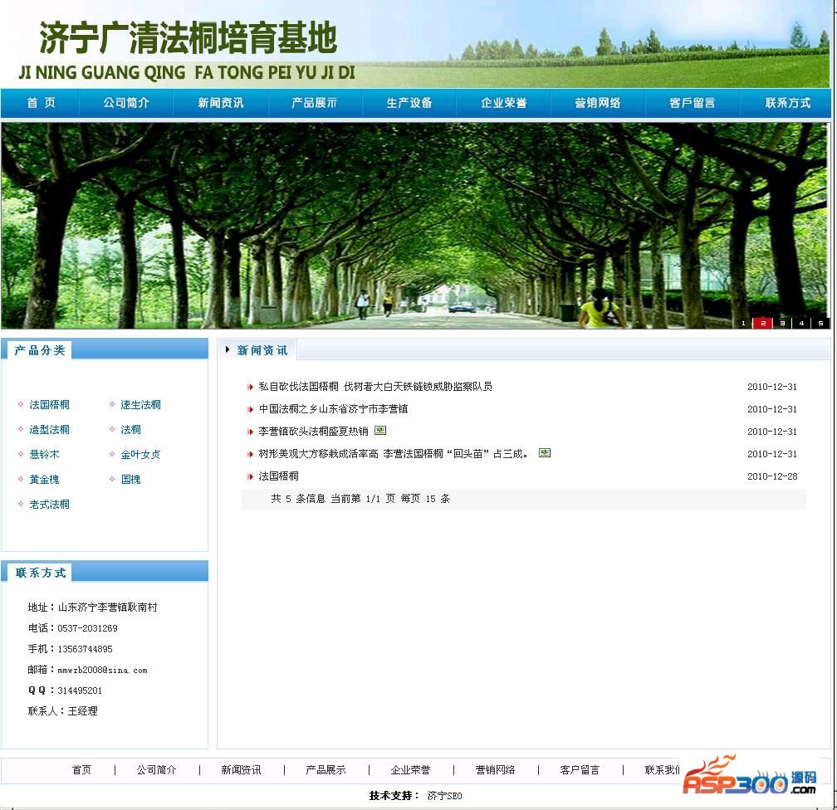Click bullet icon next to 金叶女贞
Screen dimensions: 837x810
pos(112,454)
